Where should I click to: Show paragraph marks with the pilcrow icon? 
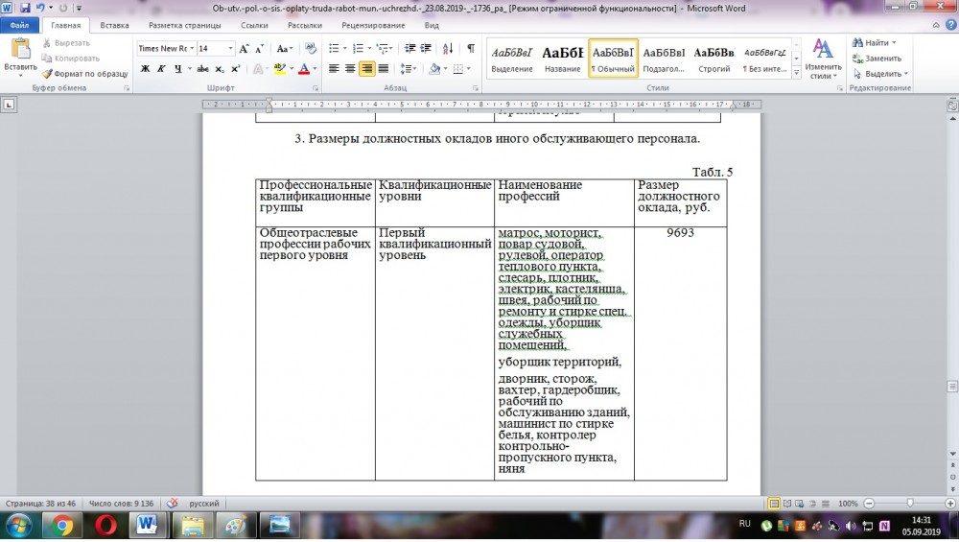471,48
